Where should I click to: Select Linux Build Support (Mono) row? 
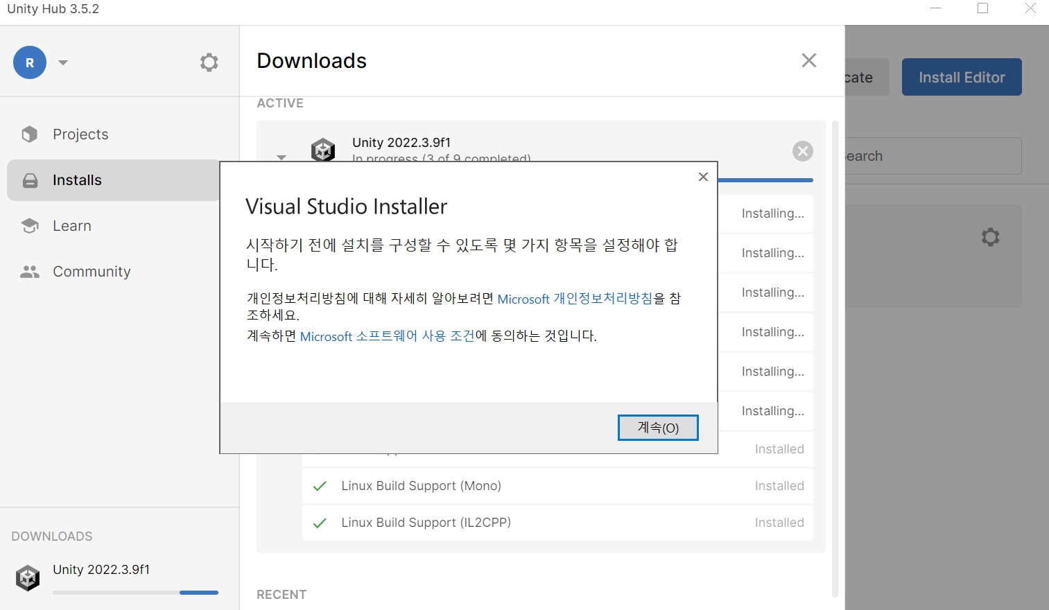point(557,486)
